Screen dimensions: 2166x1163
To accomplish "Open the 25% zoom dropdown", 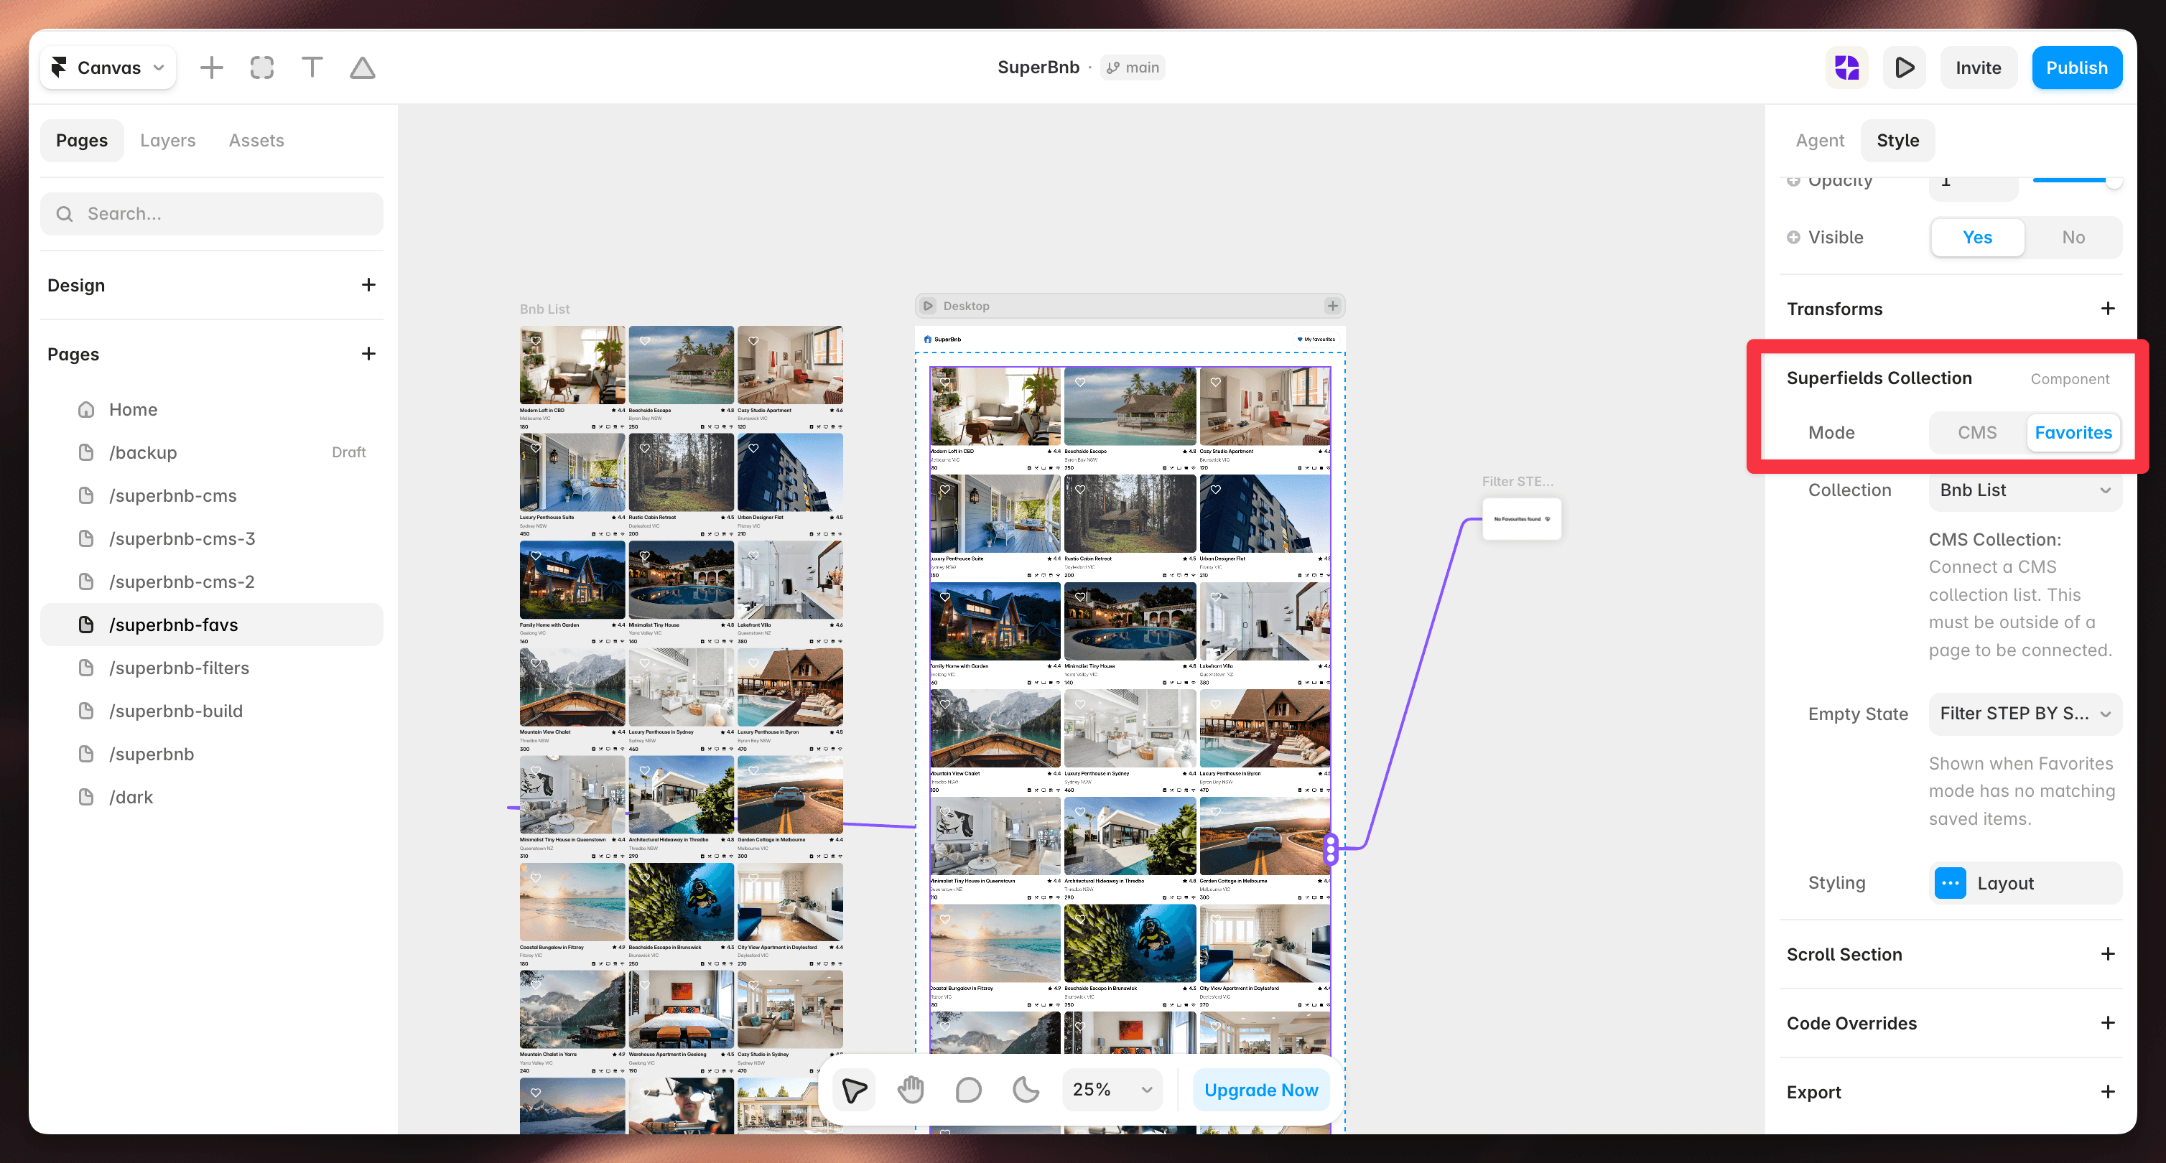I will pos(1112,1090).
